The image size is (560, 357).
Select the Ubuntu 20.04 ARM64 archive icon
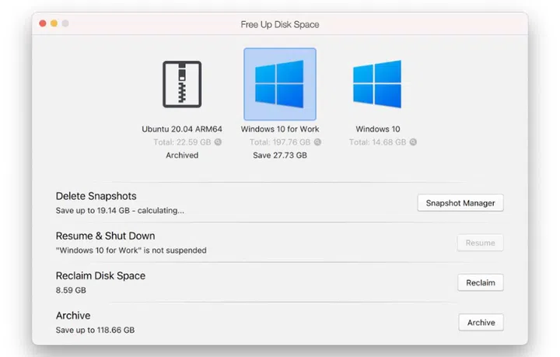(182, 84)
